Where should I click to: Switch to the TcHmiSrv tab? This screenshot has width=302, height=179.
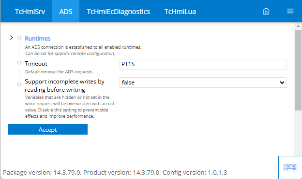[x=30, y=11]
